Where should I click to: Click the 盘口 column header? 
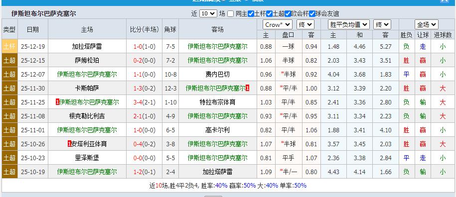[x=289, y=35]
